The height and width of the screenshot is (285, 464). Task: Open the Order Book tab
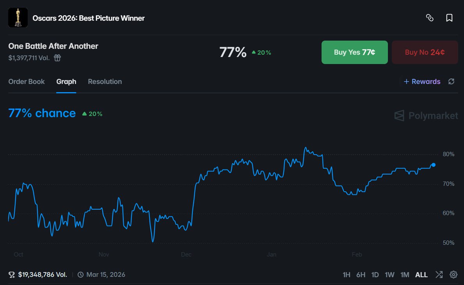click(x=27, y=82)
